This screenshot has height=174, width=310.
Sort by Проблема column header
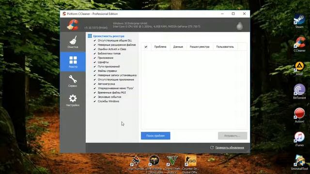click(x=160, y=47)
